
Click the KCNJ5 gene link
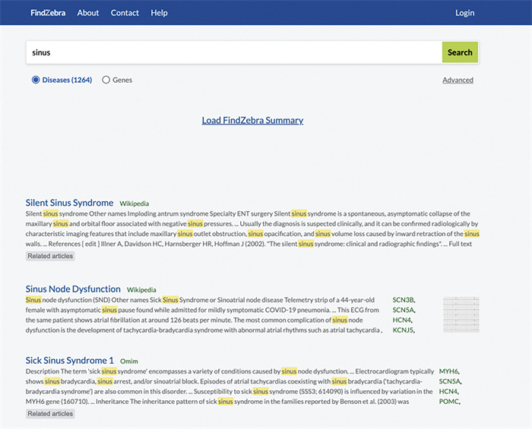403,330
